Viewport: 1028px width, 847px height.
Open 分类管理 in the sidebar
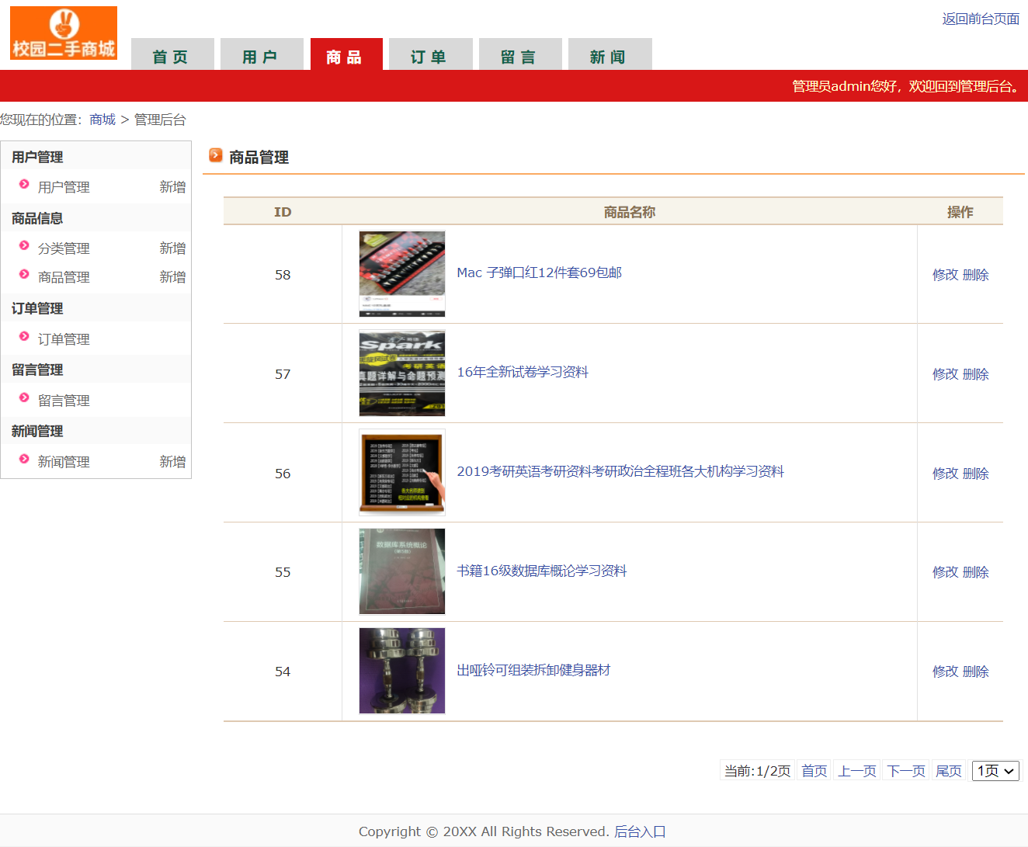click(64, 248)
